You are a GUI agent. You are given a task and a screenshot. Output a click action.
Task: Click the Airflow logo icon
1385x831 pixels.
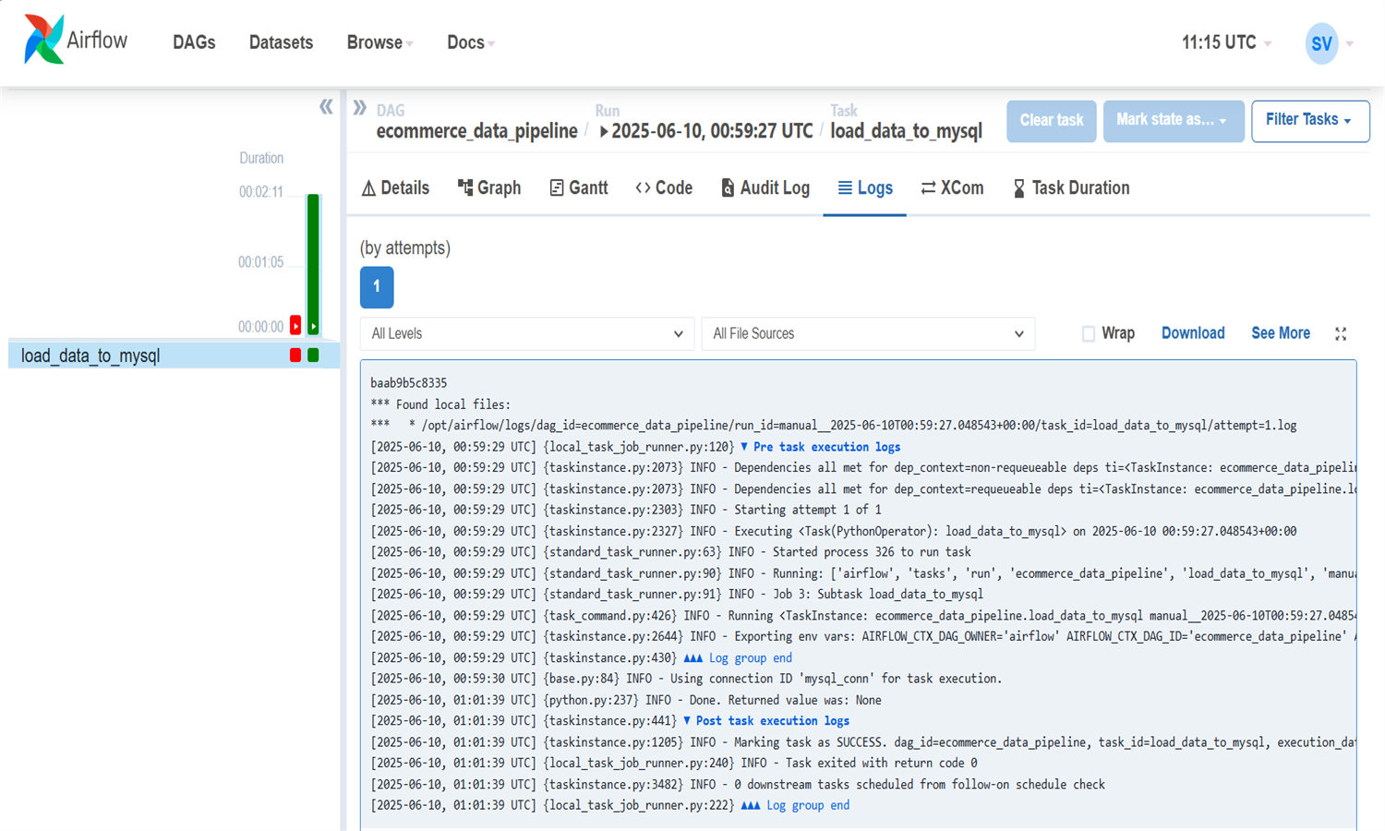[43, 40]
